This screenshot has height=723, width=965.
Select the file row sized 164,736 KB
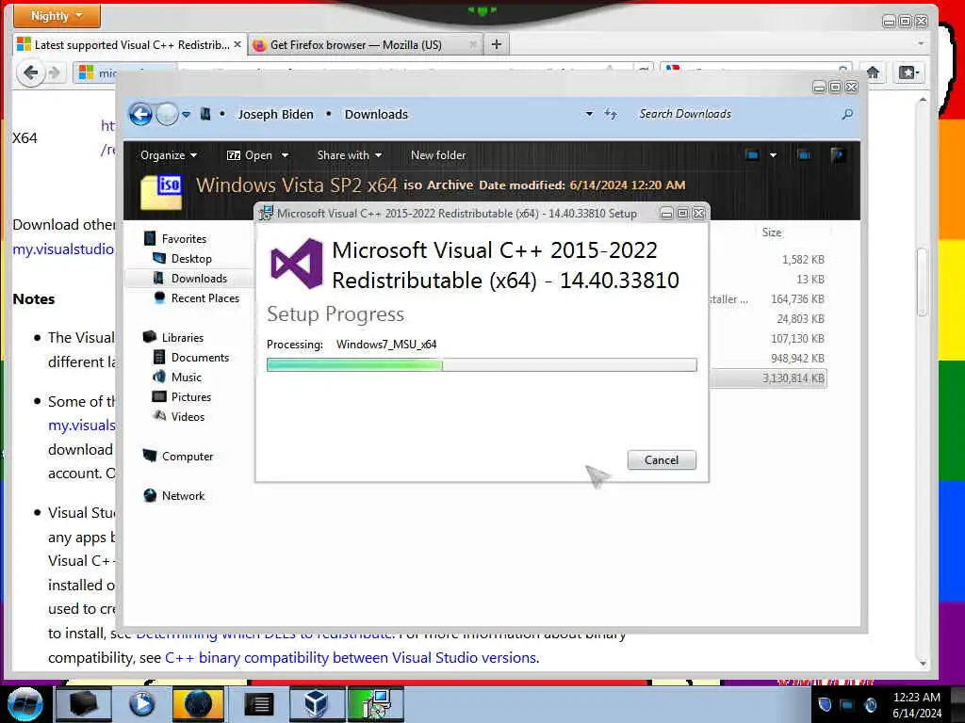pyautogui.click(x=768, y=299)
